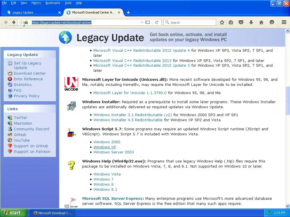Download Visual C++ Redistributable 2013
Image resolution: width=290 pixels, height=217 pixels.
coord(132,60)
